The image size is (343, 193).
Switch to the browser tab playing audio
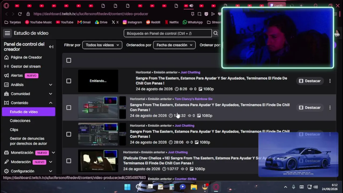[189, 6]
